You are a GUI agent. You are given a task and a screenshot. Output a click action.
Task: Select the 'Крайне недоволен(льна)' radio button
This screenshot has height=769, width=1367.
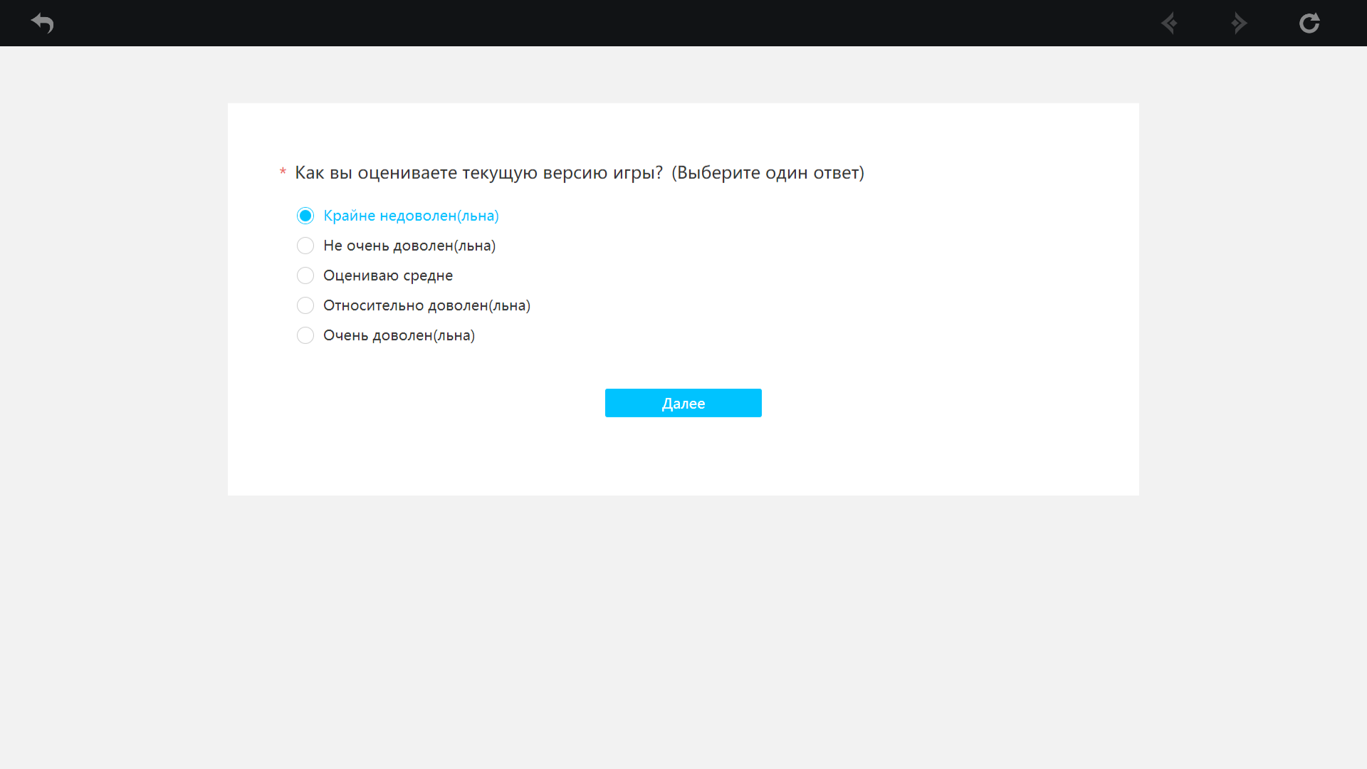(x=305, y=216)
